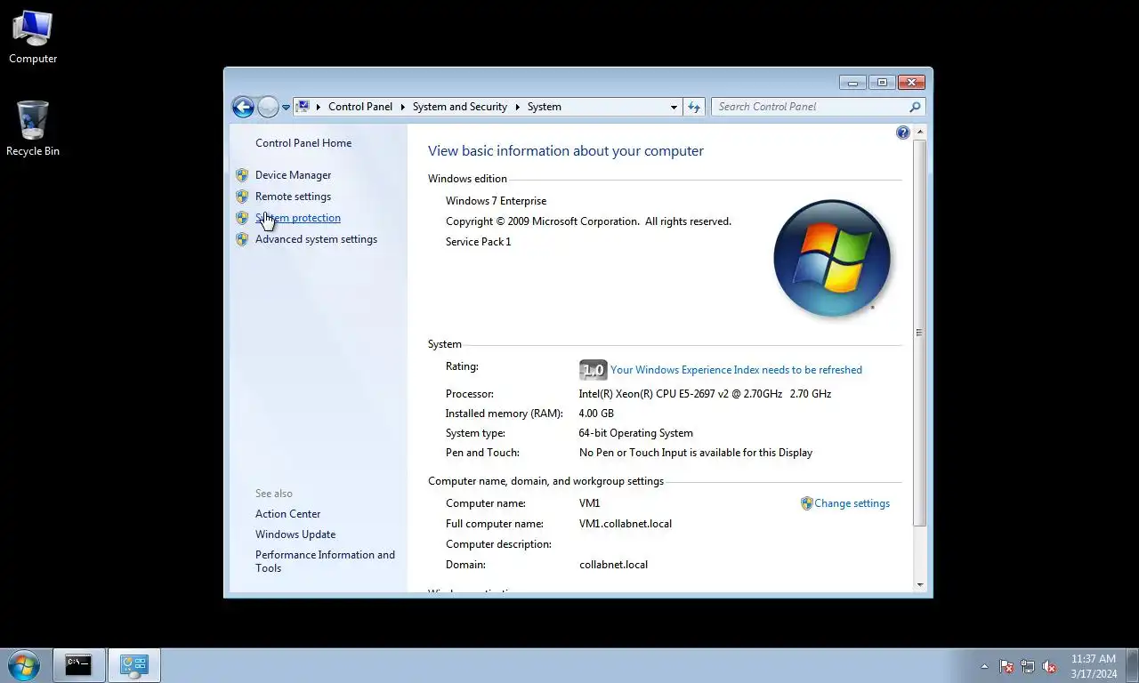
Task: Click the Action Center flag tray icon
Action: point(1006,666)
